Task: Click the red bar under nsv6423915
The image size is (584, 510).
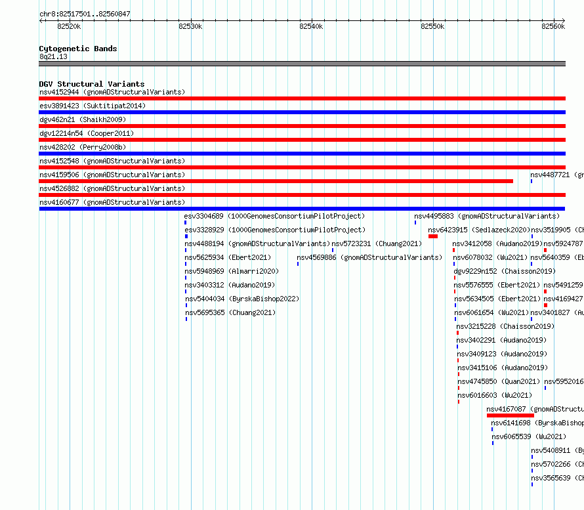Action: click(x=433, y=236)
